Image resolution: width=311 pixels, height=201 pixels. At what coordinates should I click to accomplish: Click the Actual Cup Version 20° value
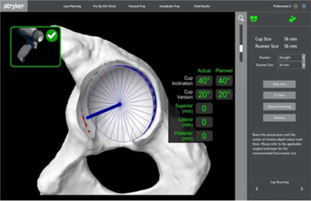204,95
